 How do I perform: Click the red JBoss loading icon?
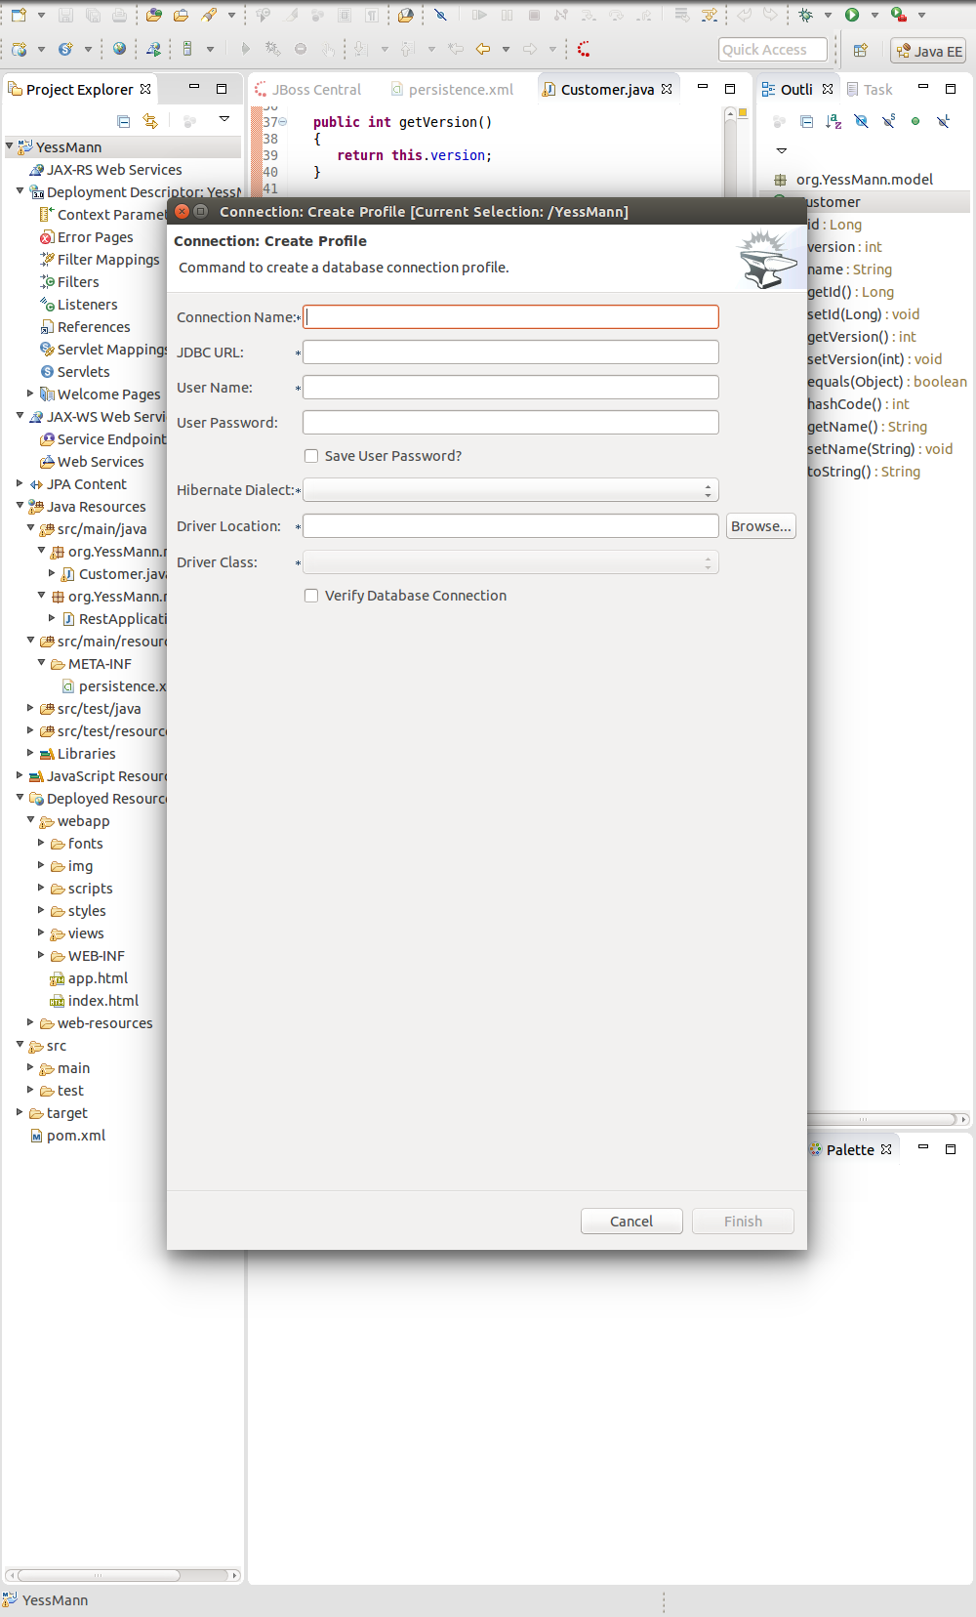tap(584, 49)
